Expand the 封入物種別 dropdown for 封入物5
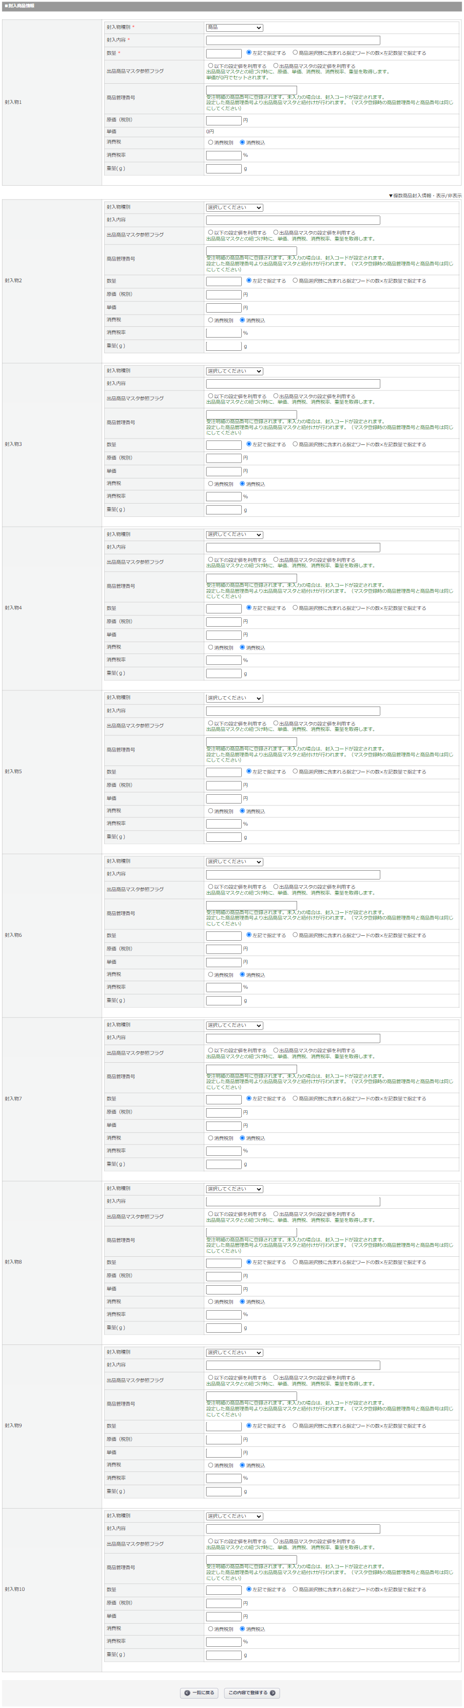The image size is (464, 1708). pos(234,698)
